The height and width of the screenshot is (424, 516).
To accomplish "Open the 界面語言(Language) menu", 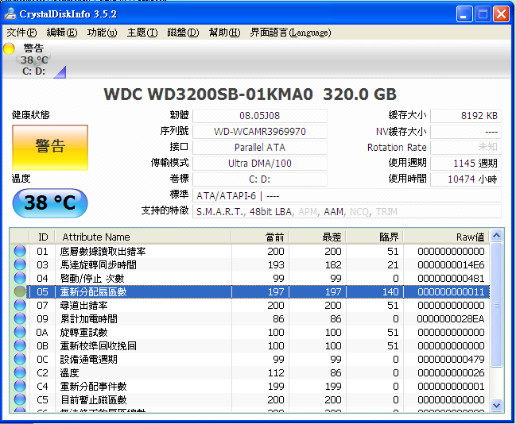I will (x=290, y=33).
